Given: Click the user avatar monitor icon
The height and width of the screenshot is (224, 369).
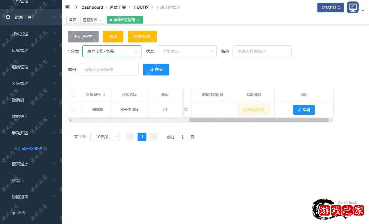Looking at the screenshot, I should (x=353, y=8).
